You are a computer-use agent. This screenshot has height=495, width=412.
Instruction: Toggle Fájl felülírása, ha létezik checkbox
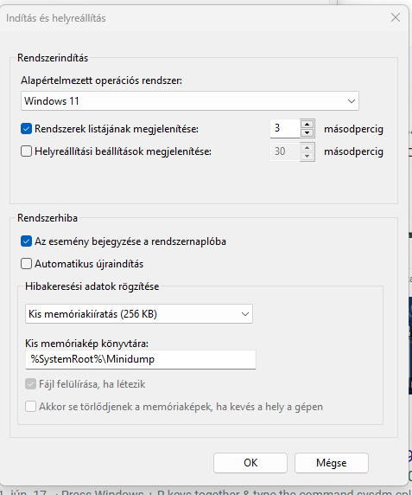point(30,384)
